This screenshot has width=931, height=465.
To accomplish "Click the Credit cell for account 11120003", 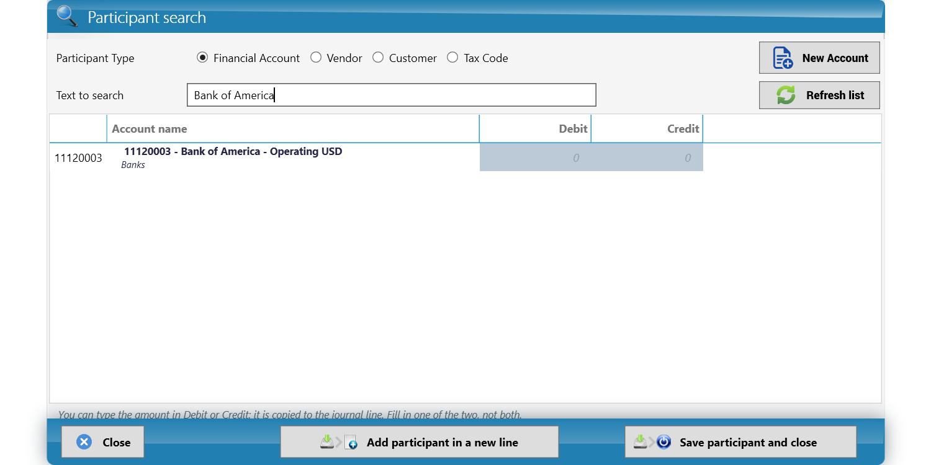I will tap(647, 157).
